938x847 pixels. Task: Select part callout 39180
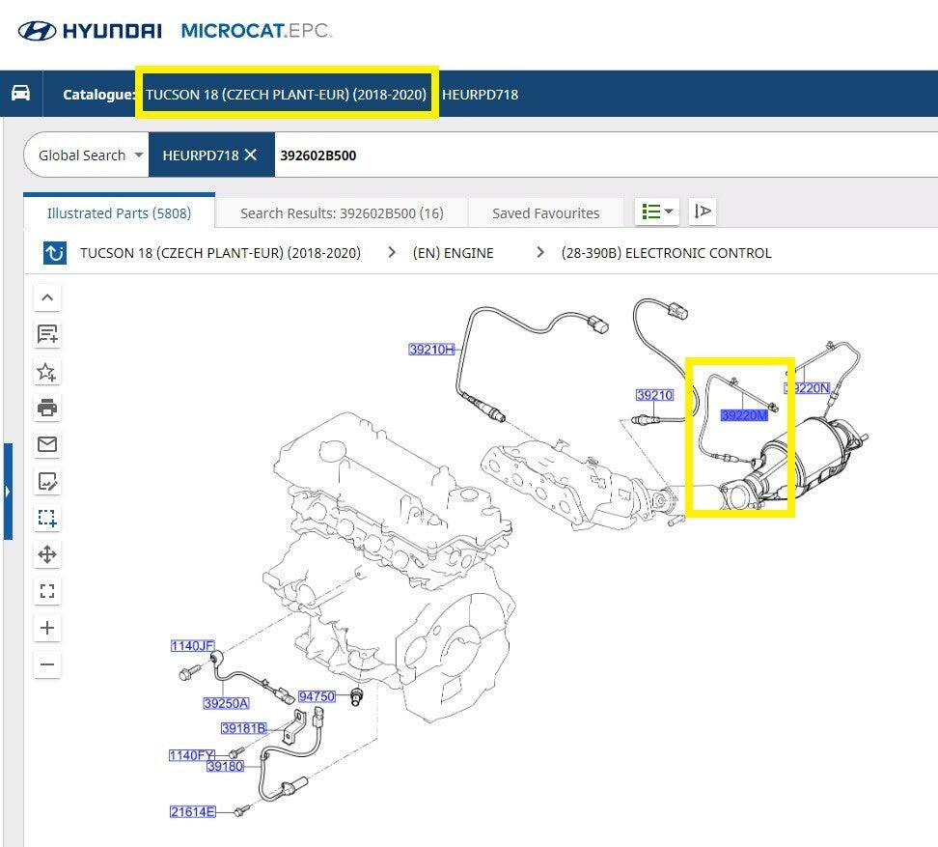pyautogui.click(x=225, y=766)
